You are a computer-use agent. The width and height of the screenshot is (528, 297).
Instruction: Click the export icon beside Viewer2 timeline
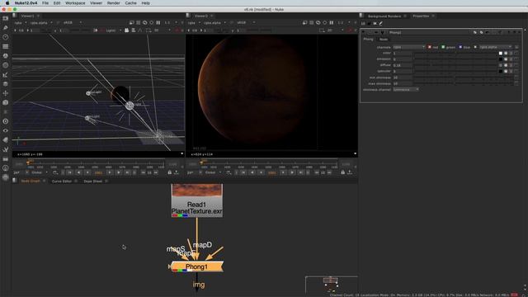350,172
